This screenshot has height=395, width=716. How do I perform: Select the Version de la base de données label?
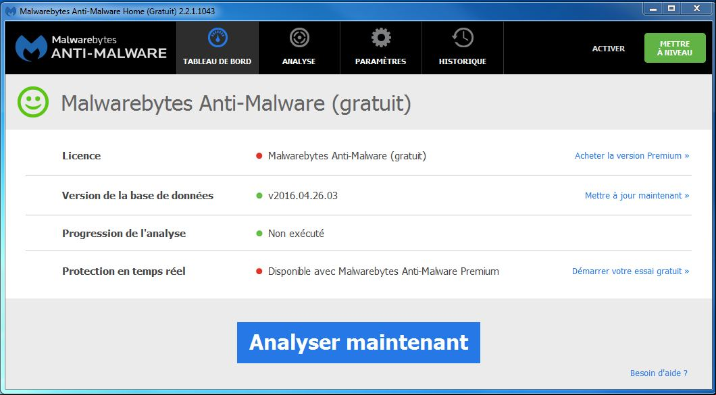(x=138, y=196)
